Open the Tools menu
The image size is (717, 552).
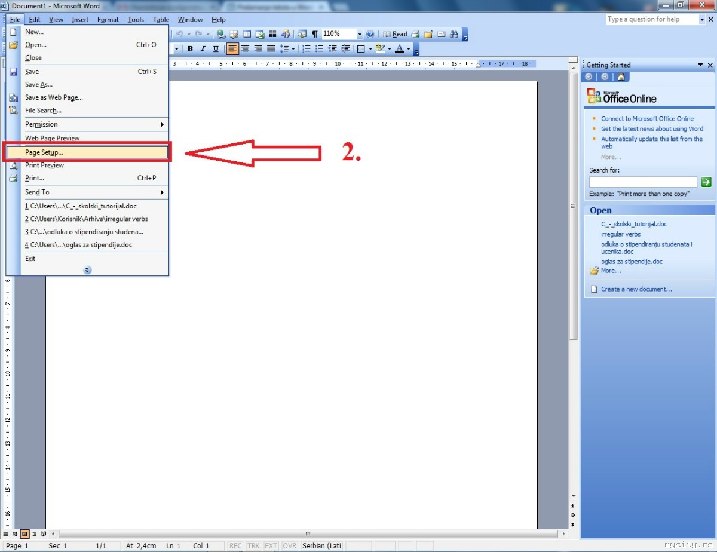point(136,20)
